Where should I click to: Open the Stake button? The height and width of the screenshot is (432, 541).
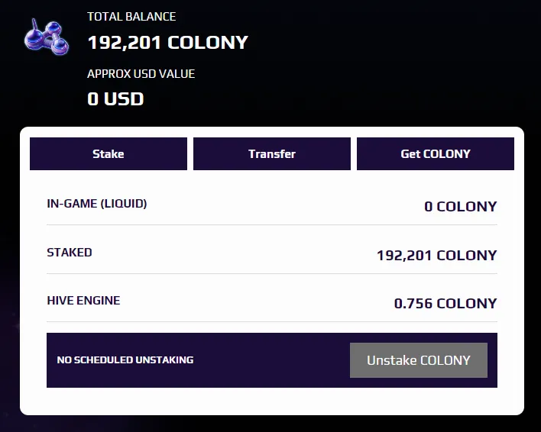coord(109,153)
